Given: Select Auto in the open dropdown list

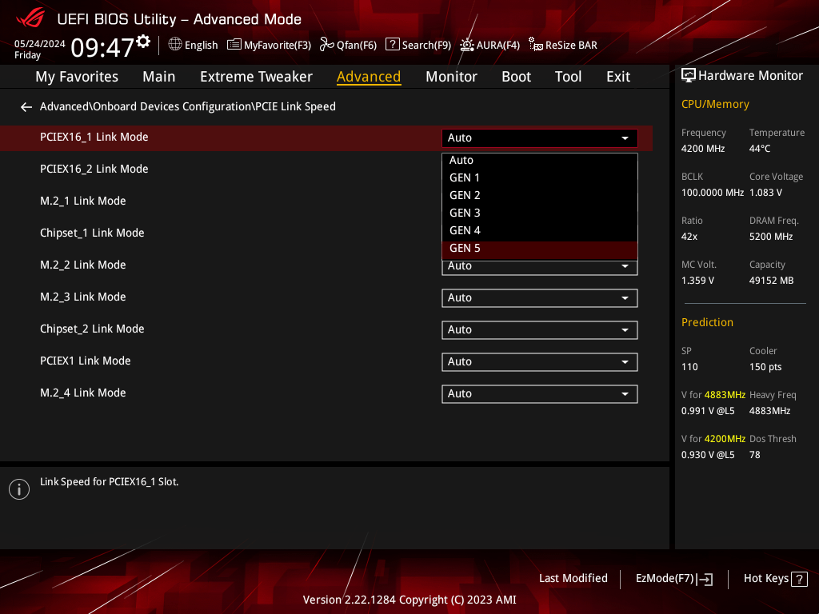Looking at the screenshot, I should click(540, 160).
